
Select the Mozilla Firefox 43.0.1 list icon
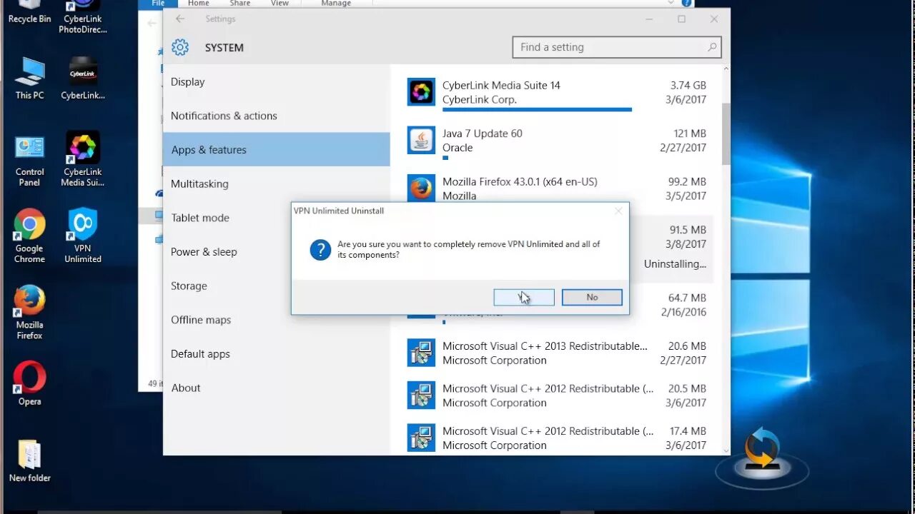pyautogui.click(x=421, y=188)
